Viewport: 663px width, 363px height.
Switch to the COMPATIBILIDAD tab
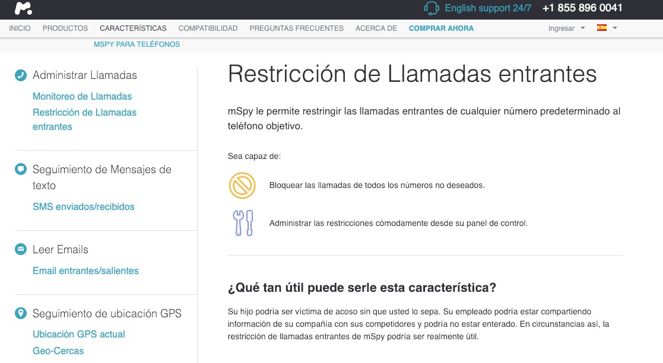[x=207, y=28]
